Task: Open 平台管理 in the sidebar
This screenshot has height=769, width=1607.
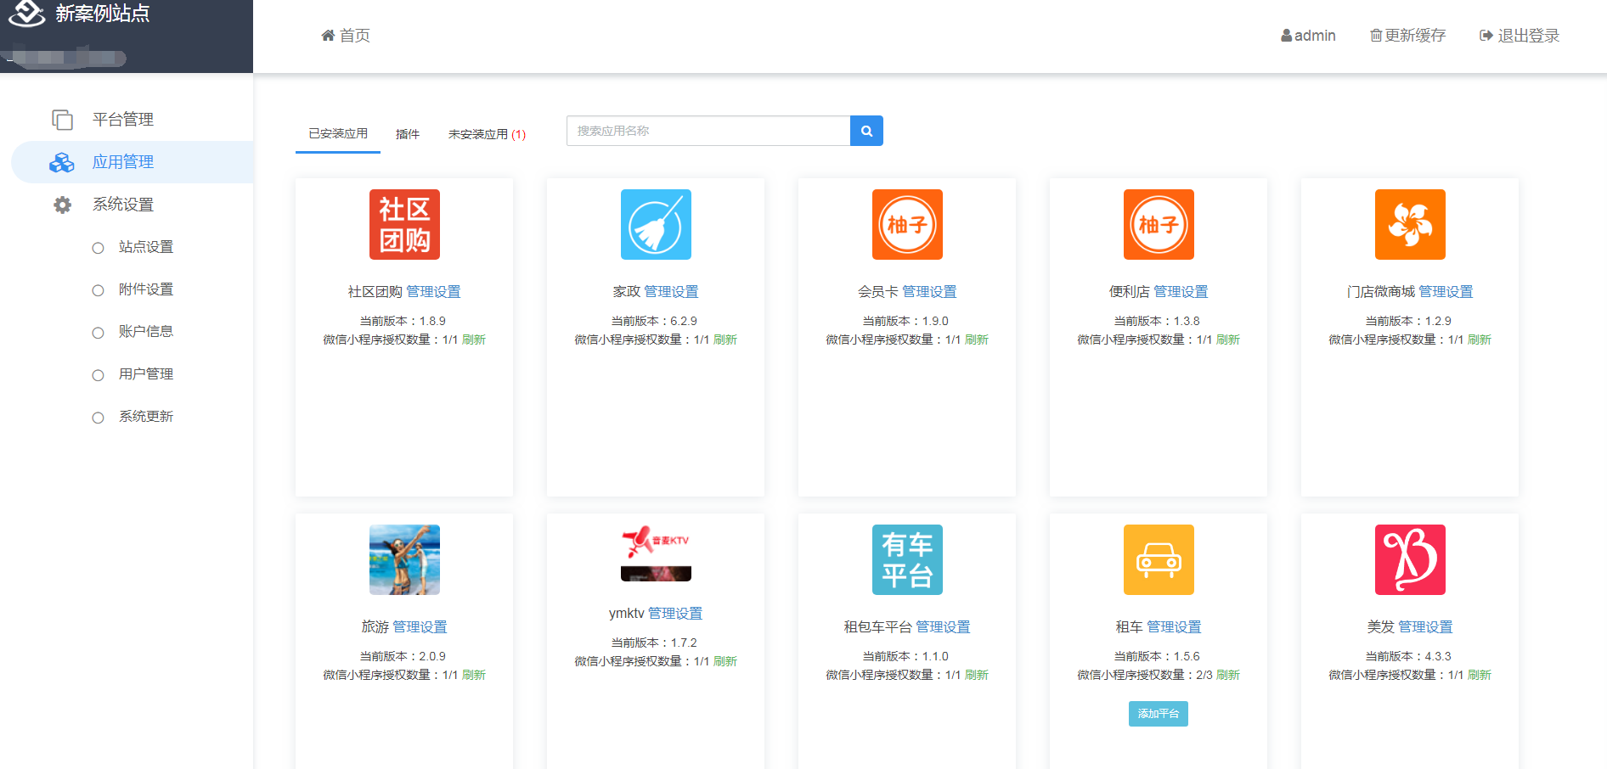Action: click(123, 120)
